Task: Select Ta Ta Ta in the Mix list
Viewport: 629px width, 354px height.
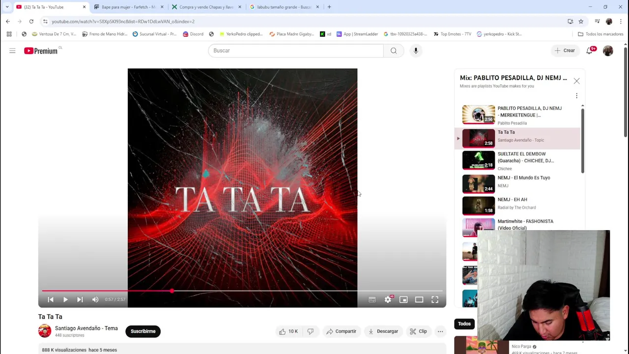Action: tap(517, 138)
